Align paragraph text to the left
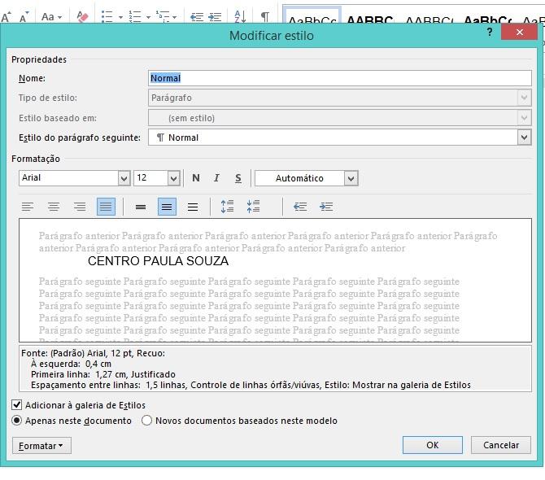Viewport: 545px width, 480px height. click(28, 207)
